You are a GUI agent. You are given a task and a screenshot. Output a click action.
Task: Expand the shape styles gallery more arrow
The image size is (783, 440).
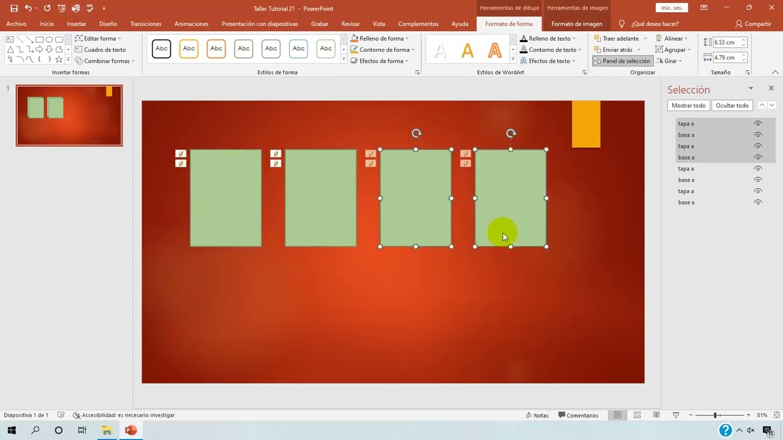343,60
